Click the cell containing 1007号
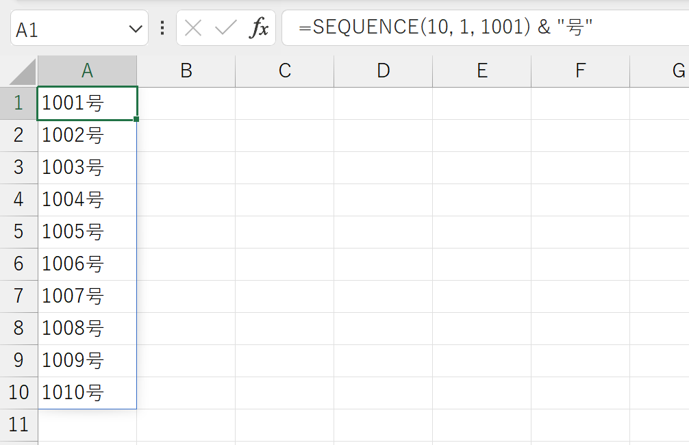Screen dimensions: 689x445 [88, 296]
